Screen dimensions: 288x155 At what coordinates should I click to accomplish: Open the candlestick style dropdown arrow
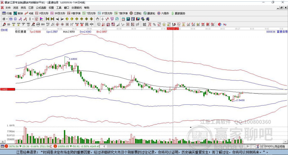click(33, 19)
